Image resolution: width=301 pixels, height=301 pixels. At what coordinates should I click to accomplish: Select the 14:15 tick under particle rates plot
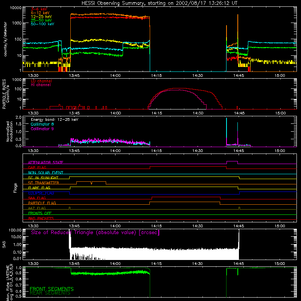tap(157, 113)
